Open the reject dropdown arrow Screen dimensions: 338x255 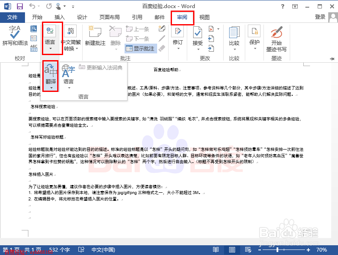click(218, 29)
